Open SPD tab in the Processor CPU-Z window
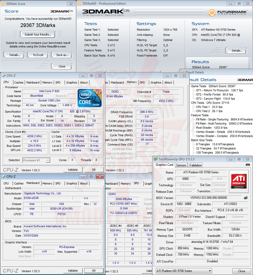This screenshot has width=253, height=275. (58, 82)
